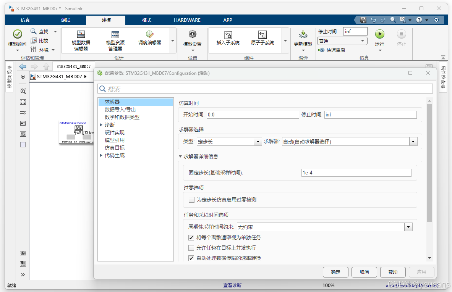Click the configuration search (搜索) field

[x=265, y=89]
